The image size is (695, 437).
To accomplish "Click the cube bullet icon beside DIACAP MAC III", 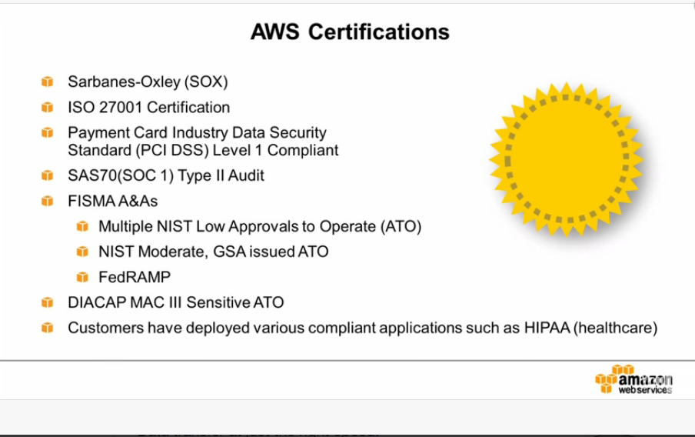I will pyautogui.click(x=48, y=302).
